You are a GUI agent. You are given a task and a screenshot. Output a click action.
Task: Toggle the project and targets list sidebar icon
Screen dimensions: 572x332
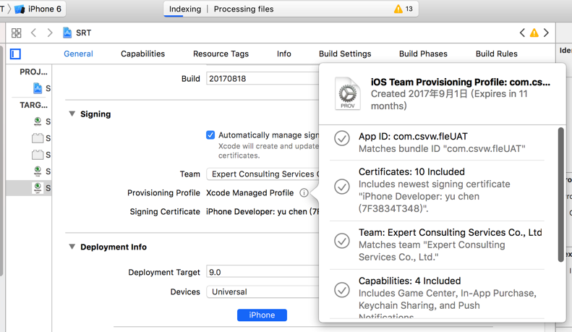click(15, 54)
